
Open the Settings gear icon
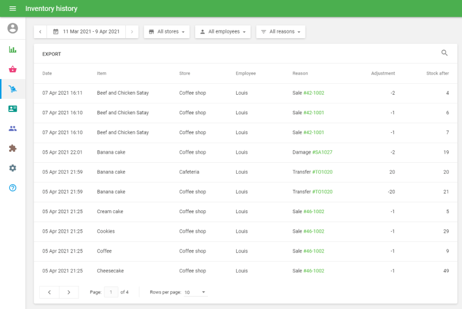[13, 167]
